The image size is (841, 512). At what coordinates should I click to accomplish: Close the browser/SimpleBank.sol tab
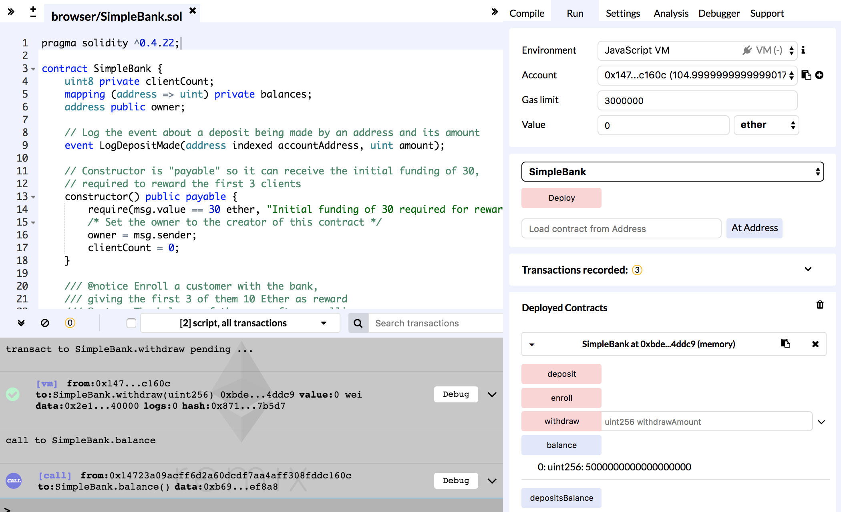point(193,11)
